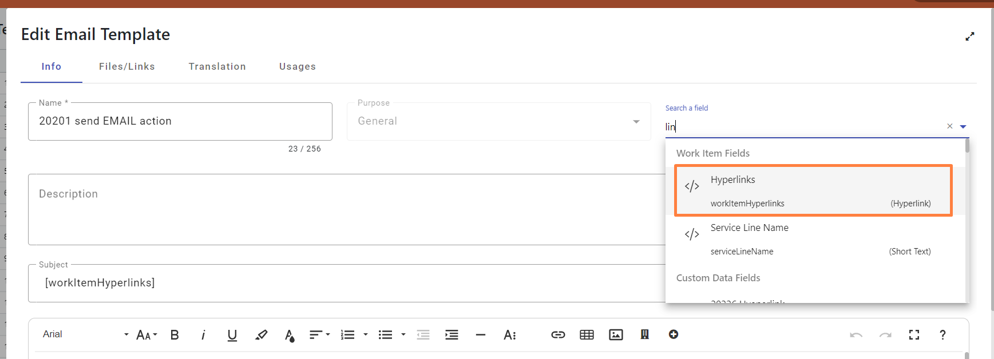Click the increase indent icon
The height and width of the screenshot is (359, 994).
[x=452, y=335]
